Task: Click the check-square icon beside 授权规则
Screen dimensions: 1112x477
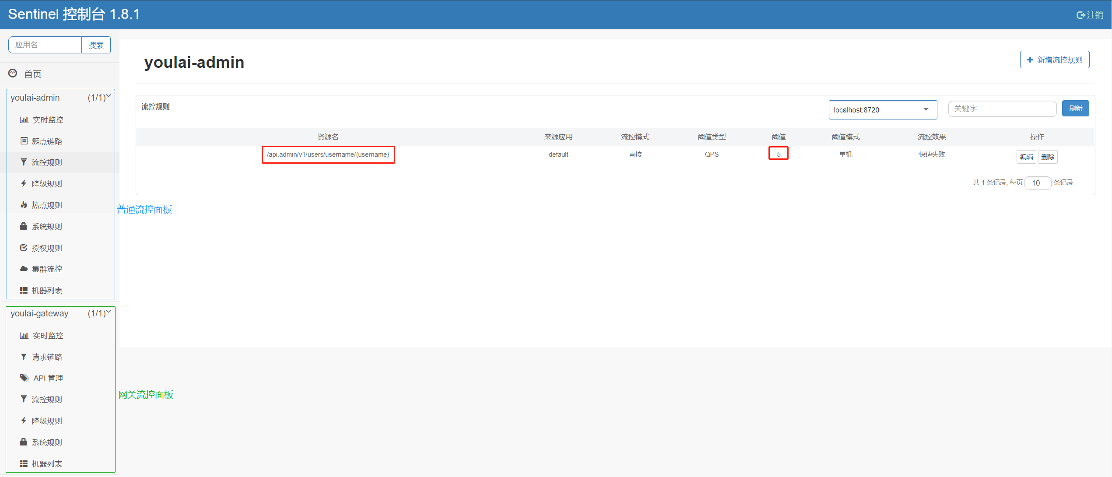Action: tap(24, 248)
